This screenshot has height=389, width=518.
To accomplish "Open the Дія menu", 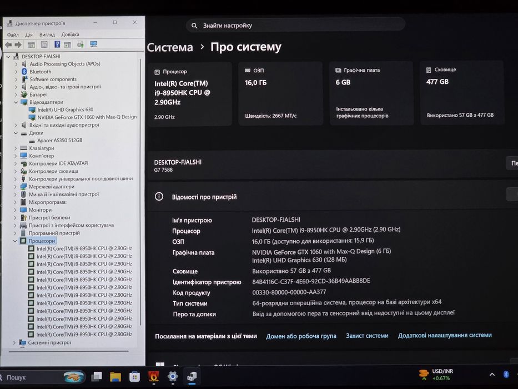I will coord(29,34).
